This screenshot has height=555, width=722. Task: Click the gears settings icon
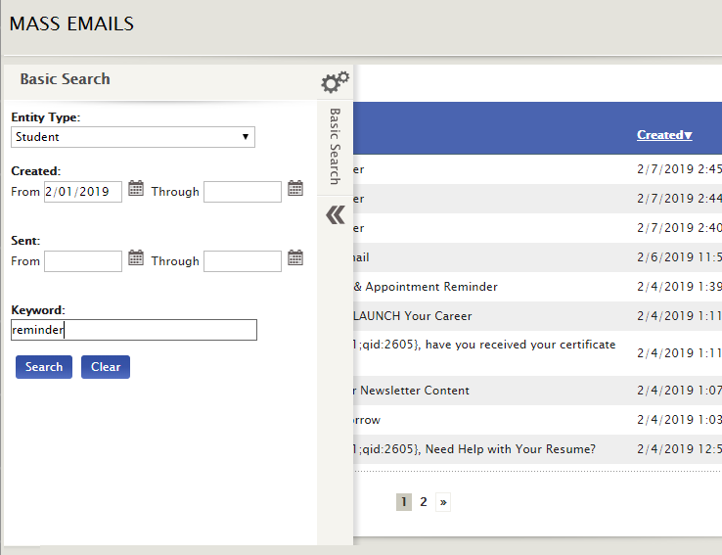click(335, 82)
